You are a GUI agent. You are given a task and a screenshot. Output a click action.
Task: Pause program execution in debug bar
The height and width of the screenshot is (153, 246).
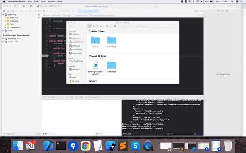pos(53,97)
